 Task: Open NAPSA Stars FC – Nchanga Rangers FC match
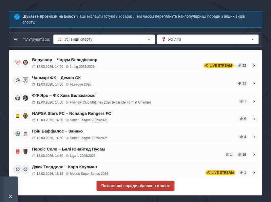pos(71,113)
